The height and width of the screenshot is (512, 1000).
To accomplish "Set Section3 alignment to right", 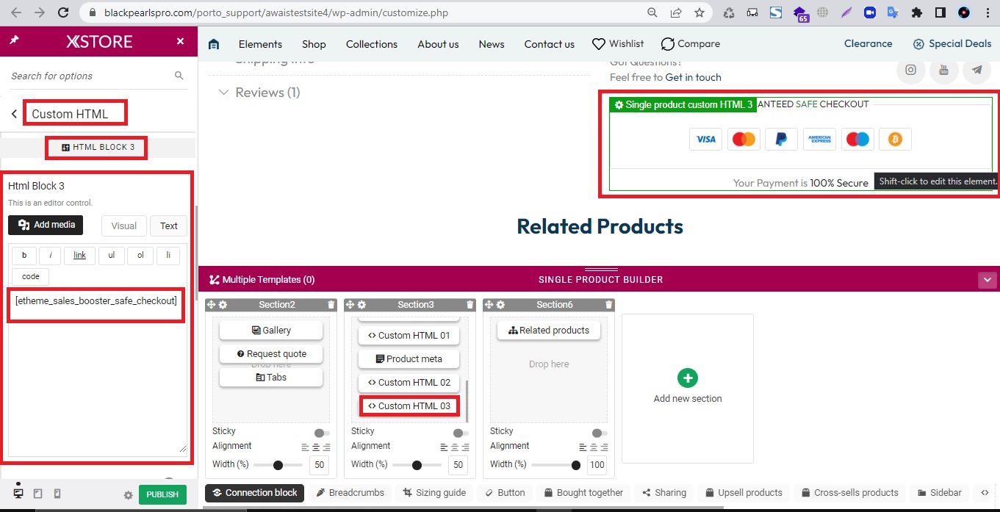I will coord(466,447).
